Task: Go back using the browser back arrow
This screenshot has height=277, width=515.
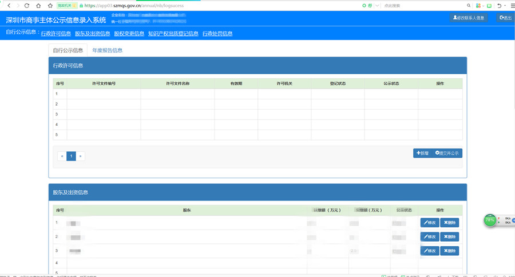Action: tap(9, 6)
